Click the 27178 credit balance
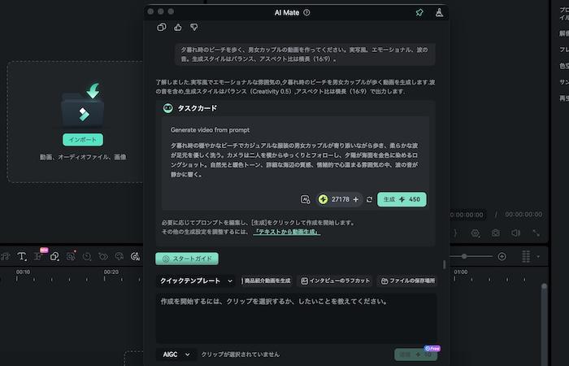The width and height of the screenshot is (569, 366). point(341,199)
